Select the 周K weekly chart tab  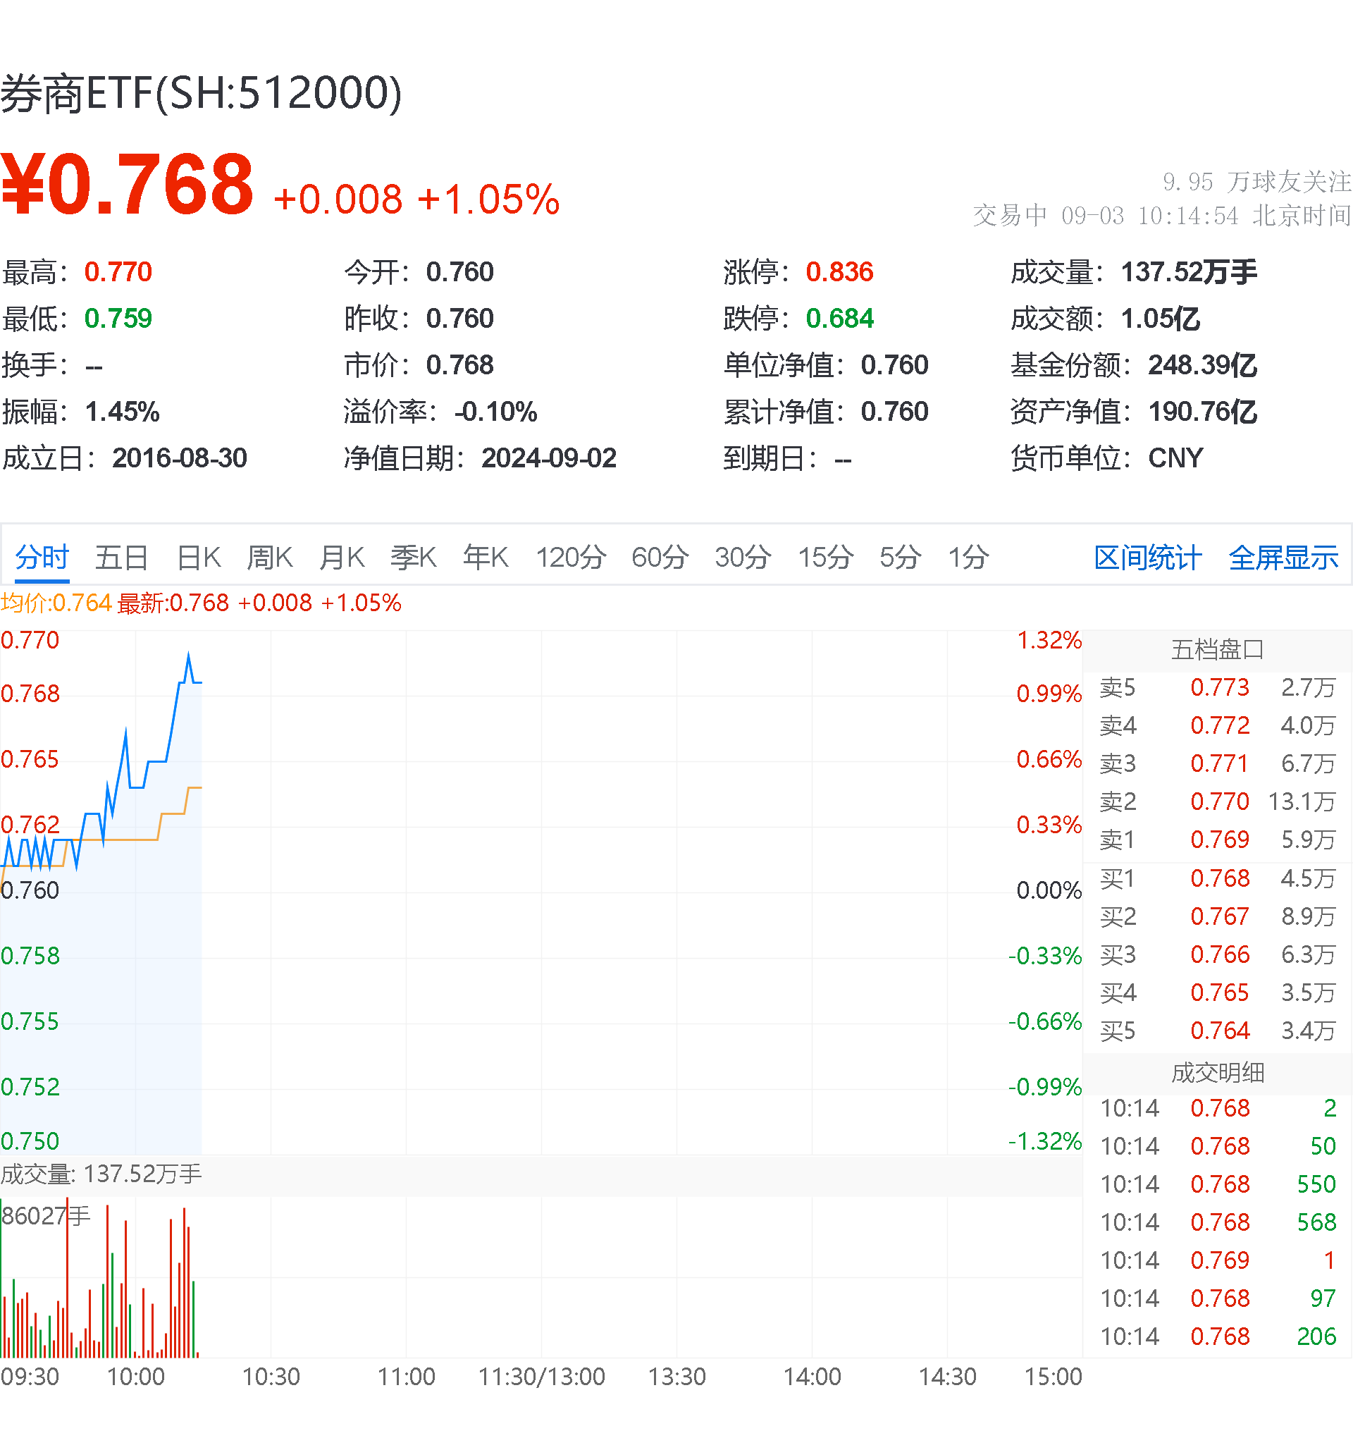[x=268, y=557]
